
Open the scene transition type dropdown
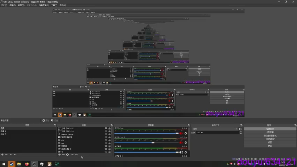[x=215, y=129]
